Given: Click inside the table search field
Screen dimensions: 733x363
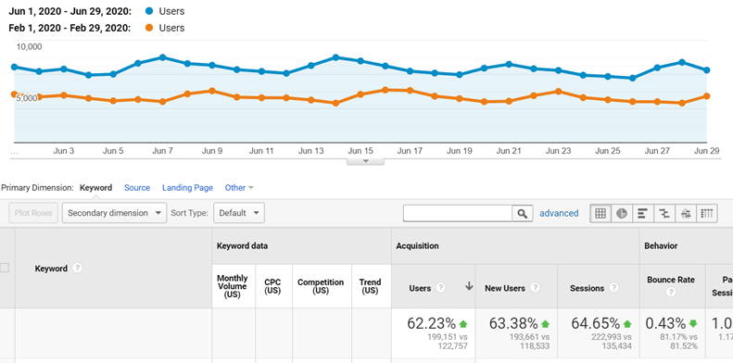Looking at the screenshot, I should coord(458,214).
